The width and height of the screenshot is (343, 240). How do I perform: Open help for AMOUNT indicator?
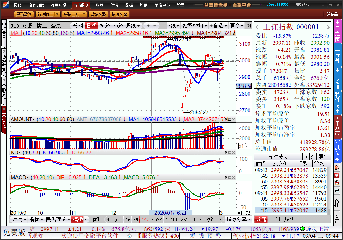(226, 119)
